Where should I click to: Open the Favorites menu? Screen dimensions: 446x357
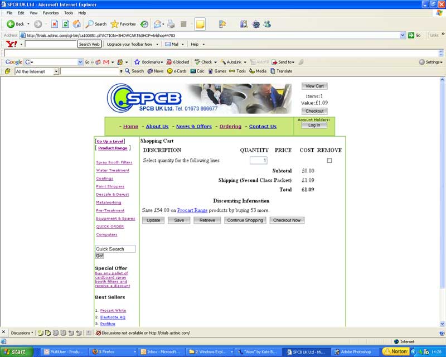click(51, 12)
